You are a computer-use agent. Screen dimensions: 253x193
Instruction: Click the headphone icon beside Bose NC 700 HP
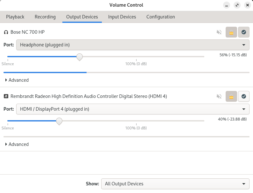point(6,32)
